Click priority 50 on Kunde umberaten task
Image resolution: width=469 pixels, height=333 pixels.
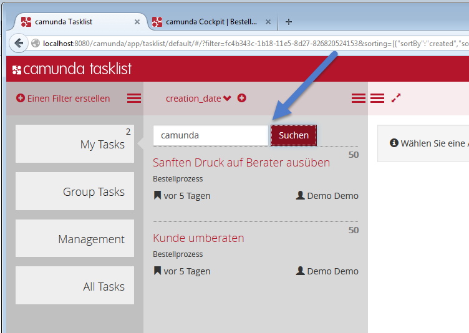click(354, 230)
